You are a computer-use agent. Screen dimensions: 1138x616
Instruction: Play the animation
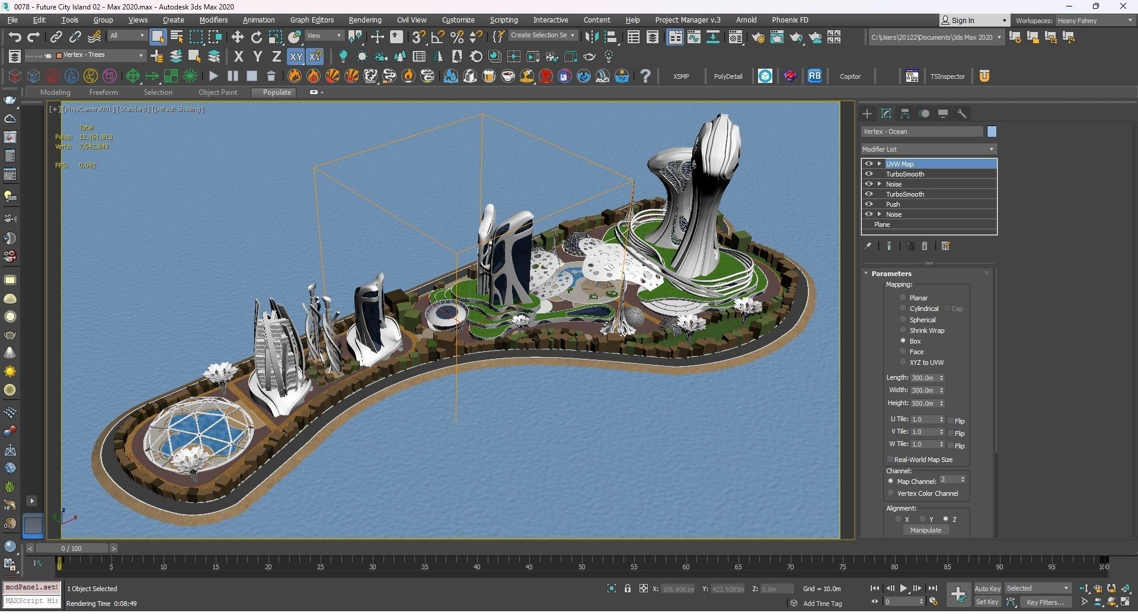pyautogui.click(x=904, y=589)
